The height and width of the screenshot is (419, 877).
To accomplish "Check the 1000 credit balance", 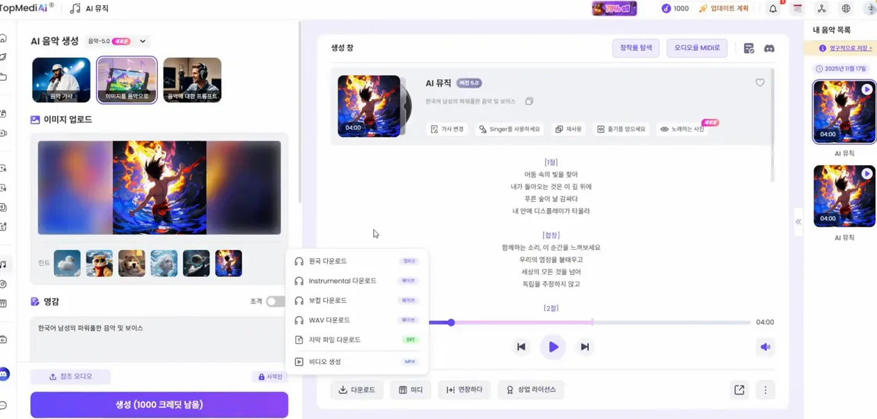I will [x=674, y=8].
